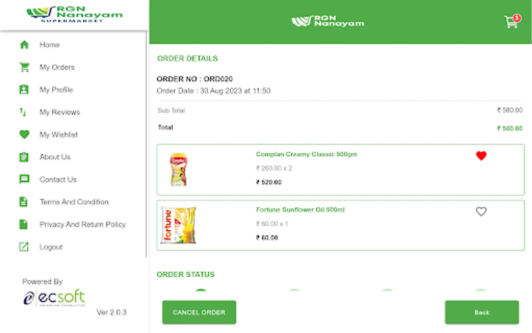Click the Complan Creamy Classic product title

pos(306,154)
